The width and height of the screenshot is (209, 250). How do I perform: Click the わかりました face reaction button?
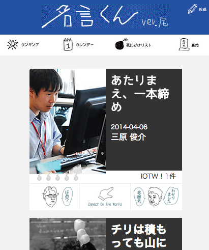click(156, 197)
